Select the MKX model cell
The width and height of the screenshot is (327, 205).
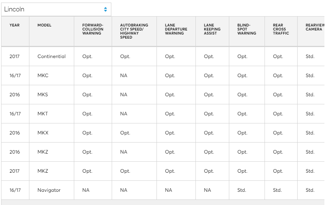coord(51,133)
